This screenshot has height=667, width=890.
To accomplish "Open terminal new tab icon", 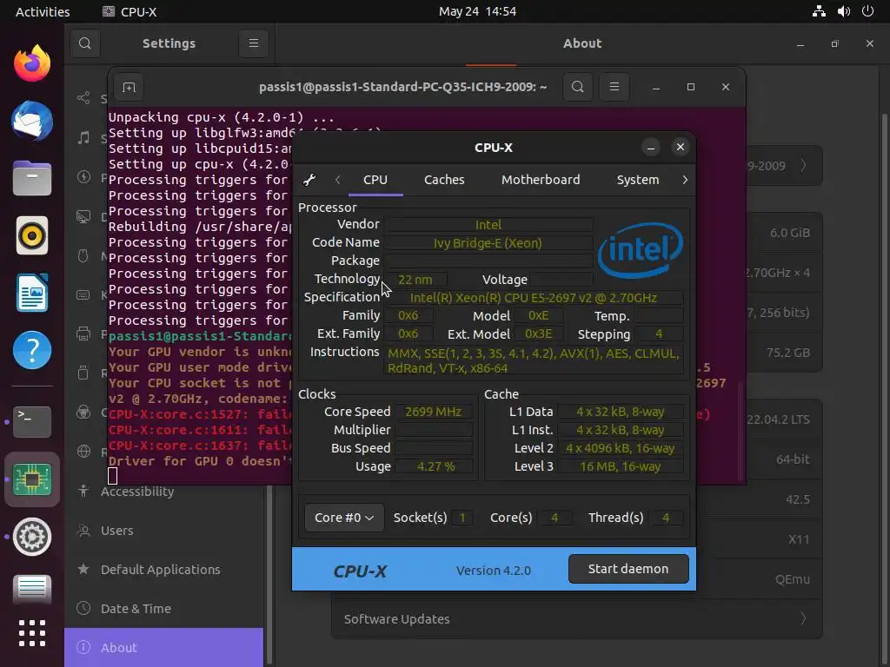I will (129, 87).
